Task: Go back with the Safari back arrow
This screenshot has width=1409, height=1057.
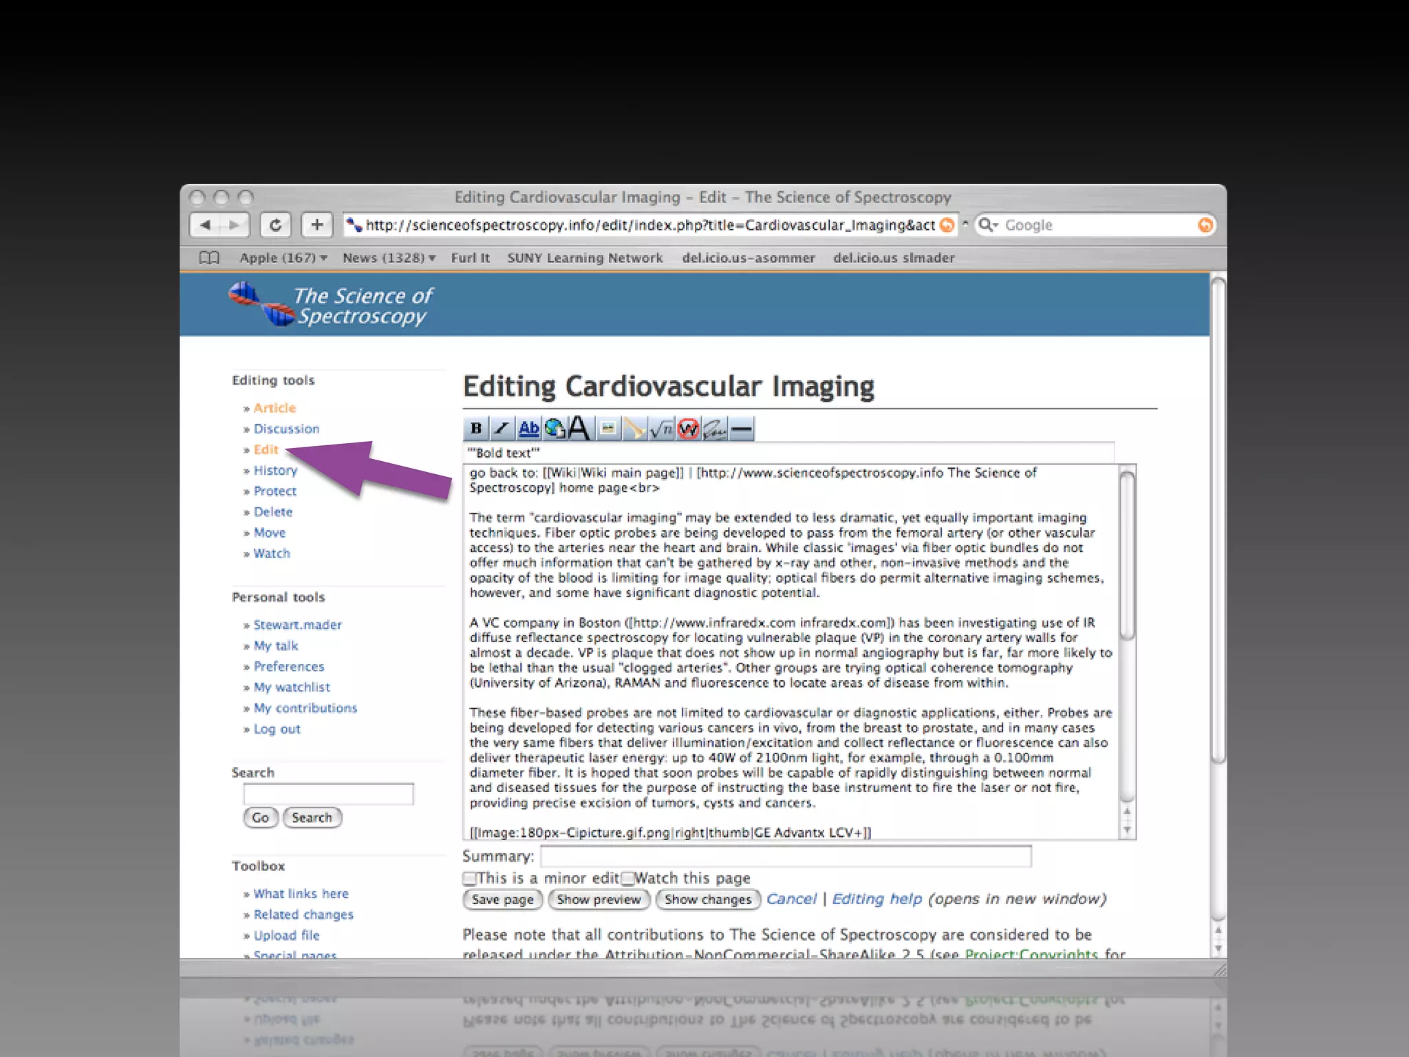Action: pyautogui.click(x=205, y=225)
